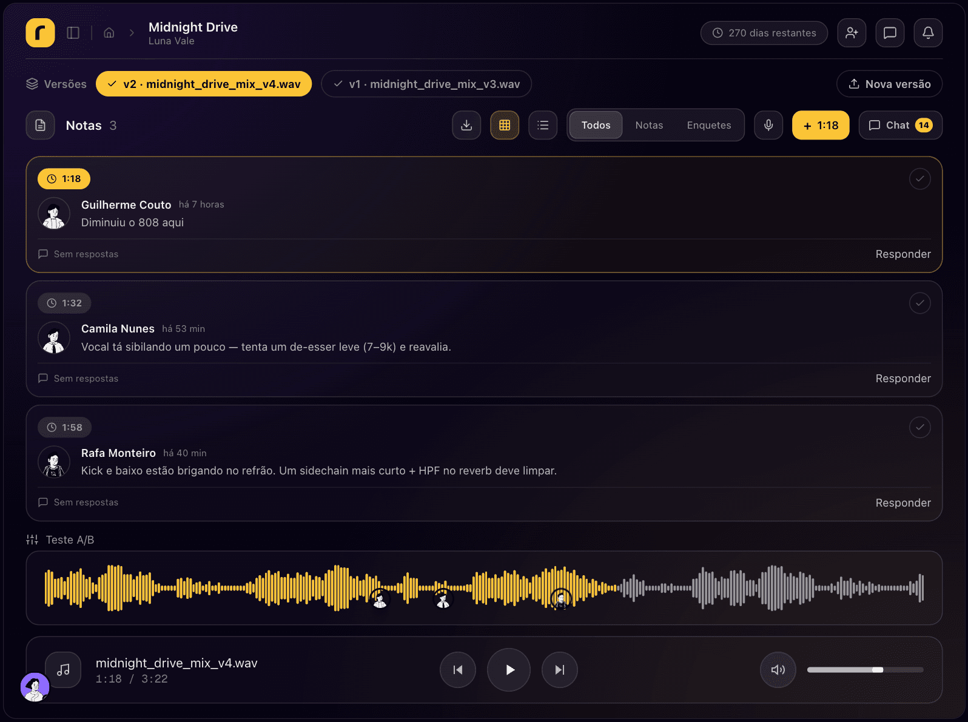Screen dimensions: 968x722
Task: Click the text 'Diminuiu o 808 aqui'
Action: click(x=132, y=223)
